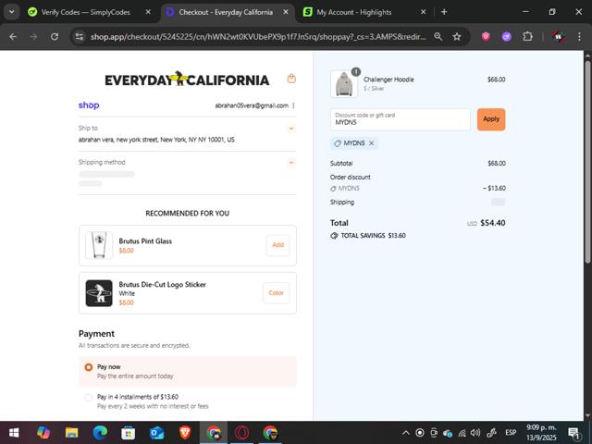Open the purple round browser extension
This screenshot has height=444, width=592.
(x=506, y=37)
